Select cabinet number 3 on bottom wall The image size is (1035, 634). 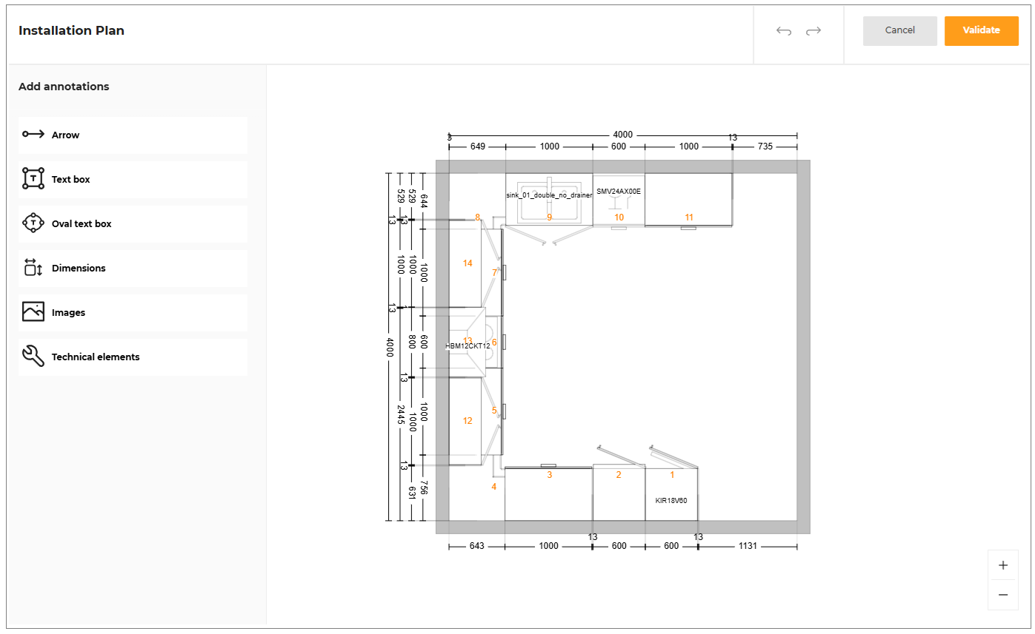coord(550,475)
